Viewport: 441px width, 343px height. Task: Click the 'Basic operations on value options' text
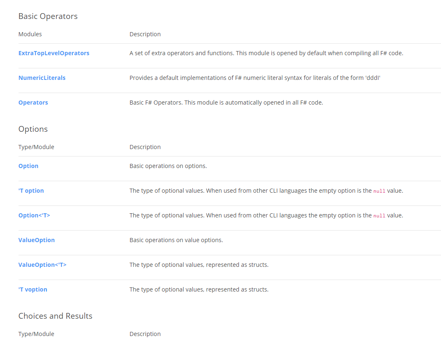tap(176, 240)
